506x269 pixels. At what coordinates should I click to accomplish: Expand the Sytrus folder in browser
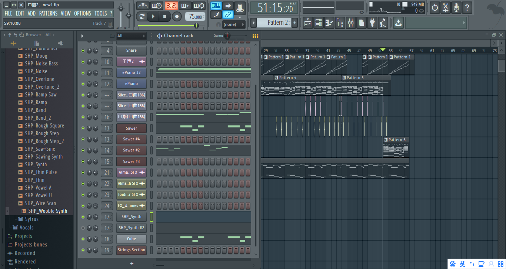pos(31,219)
